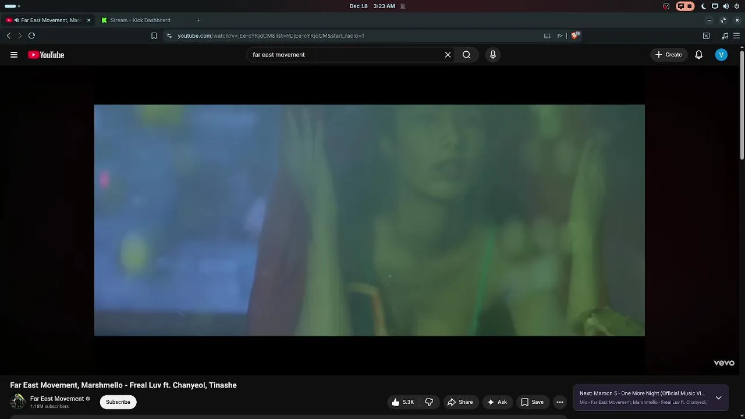Open the Far East Movement channel avatar

pos(17,402)
